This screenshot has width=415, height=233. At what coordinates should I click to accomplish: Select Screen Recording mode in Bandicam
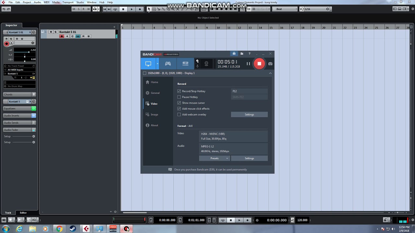pyautogui.click(x=148, y=64)
